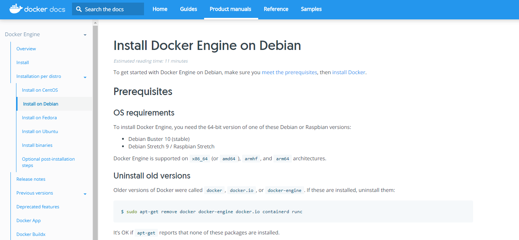
Task: Open Optional post-installation steps link
Action: pos(49,162)
